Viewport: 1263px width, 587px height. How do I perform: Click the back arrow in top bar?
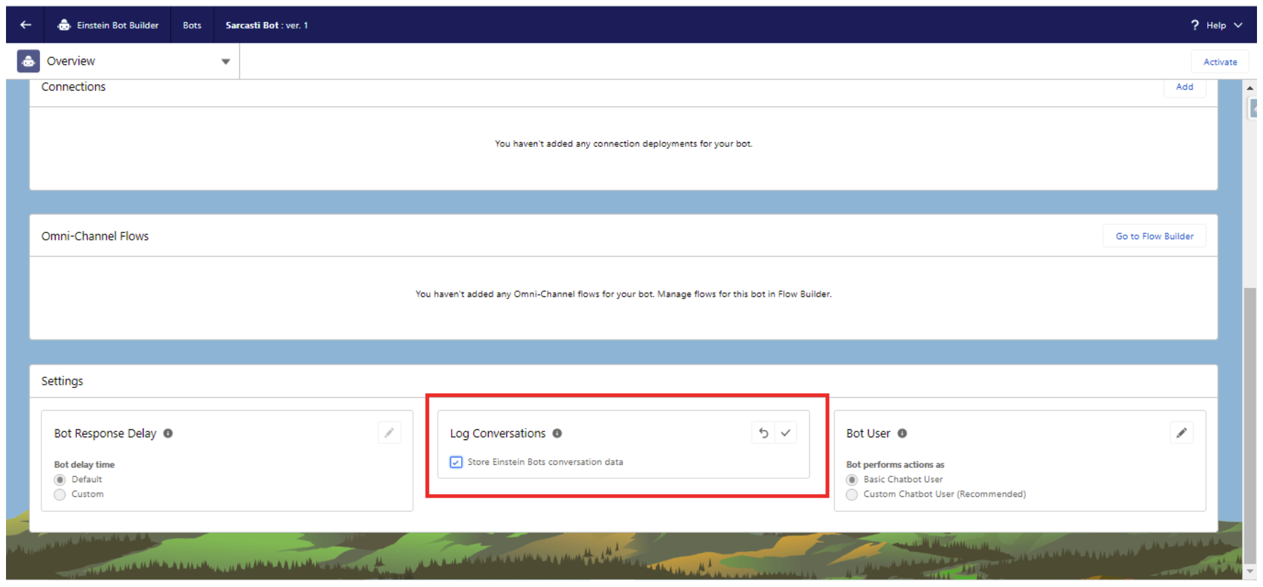tap(25, 25)
